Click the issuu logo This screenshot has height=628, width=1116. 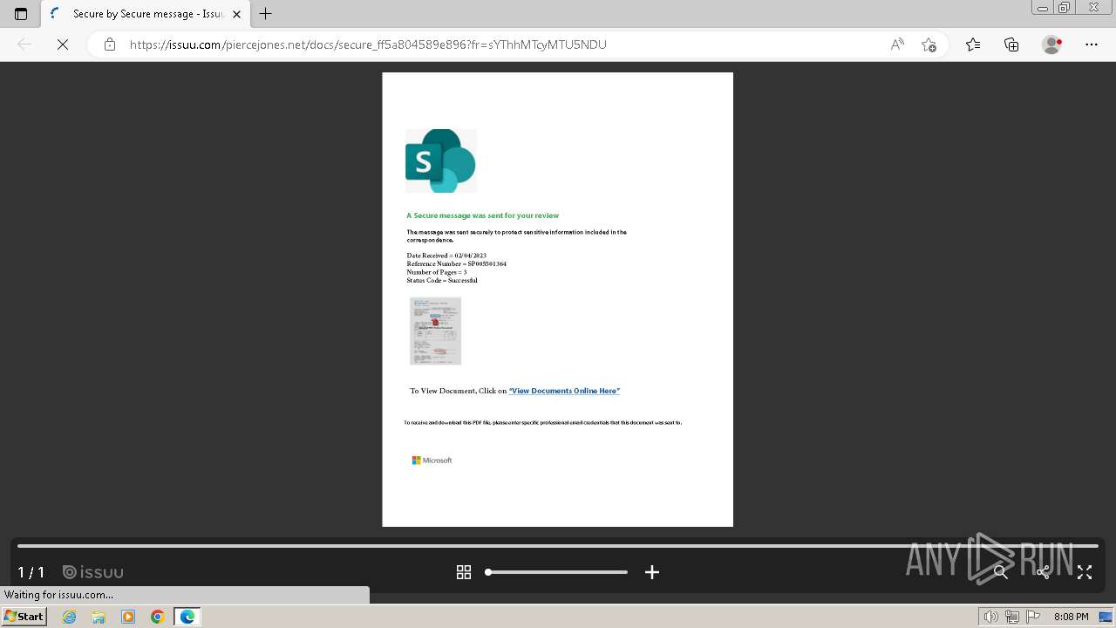93,572
